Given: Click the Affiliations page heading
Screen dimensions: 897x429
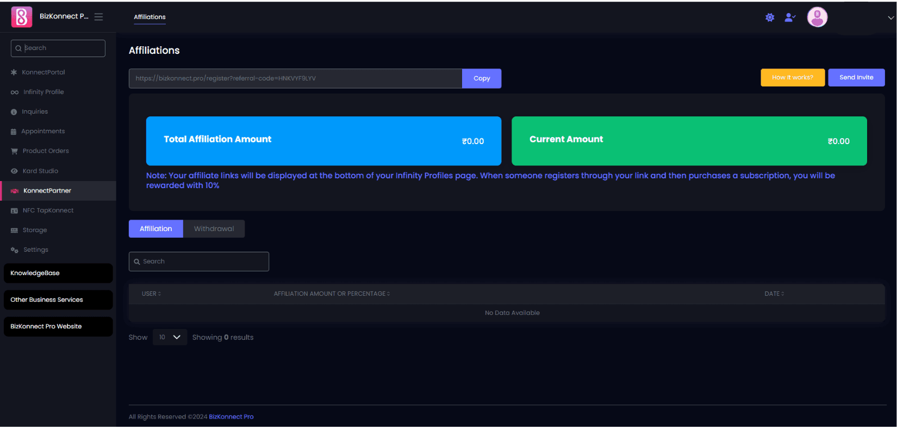Looking at the screenshot, I should pos(154,51).
